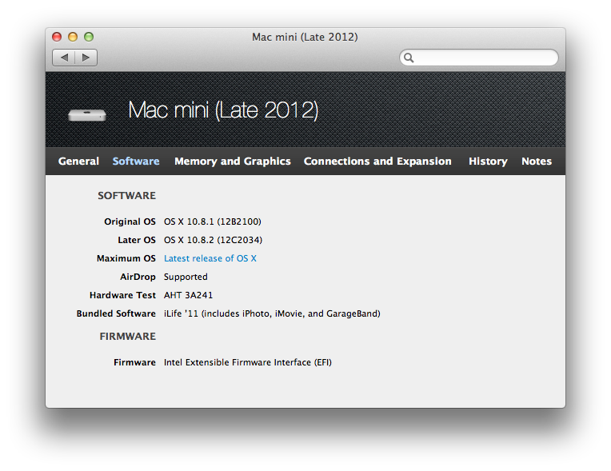Image resolution: width=611 pixels, height=471 pixels.
Task: Click the large Mac mini (Late 2012) banner heading
Action: pyautogui.click(x=223, y=110)
